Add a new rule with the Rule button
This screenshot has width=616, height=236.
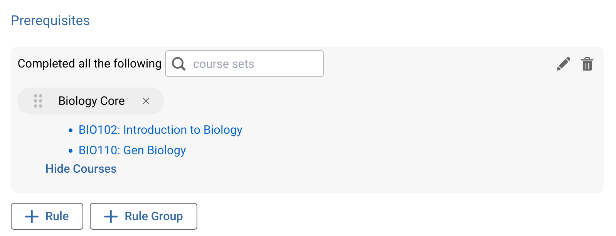47,216
